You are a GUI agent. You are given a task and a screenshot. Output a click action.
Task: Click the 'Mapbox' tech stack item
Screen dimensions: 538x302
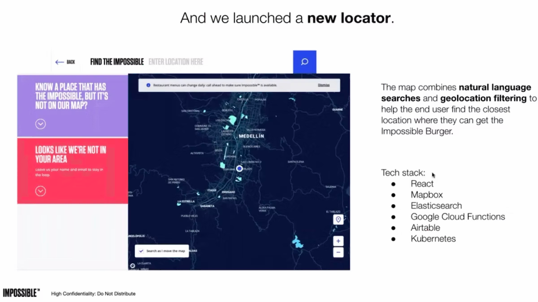pos(427,195)
